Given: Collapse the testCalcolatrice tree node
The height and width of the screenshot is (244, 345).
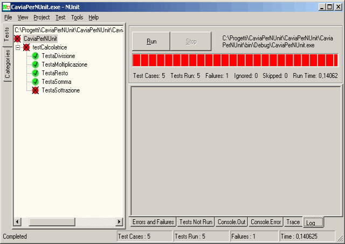Looking at the screenshot, I should pos(18,47).
